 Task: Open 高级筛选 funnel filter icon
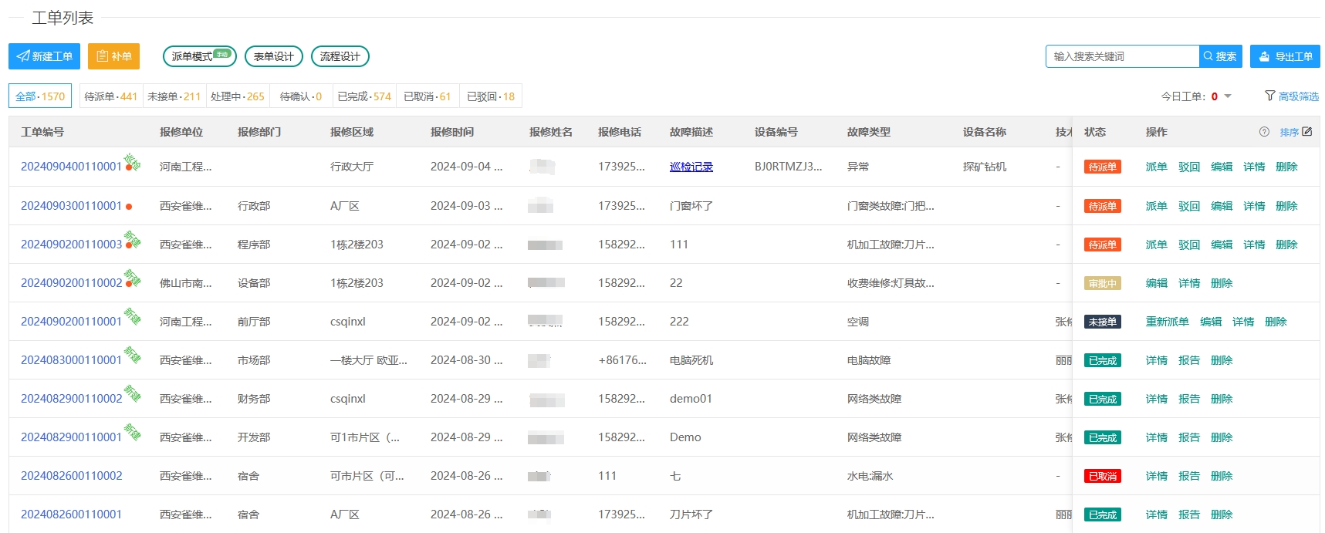click(x=1269, y=96)
